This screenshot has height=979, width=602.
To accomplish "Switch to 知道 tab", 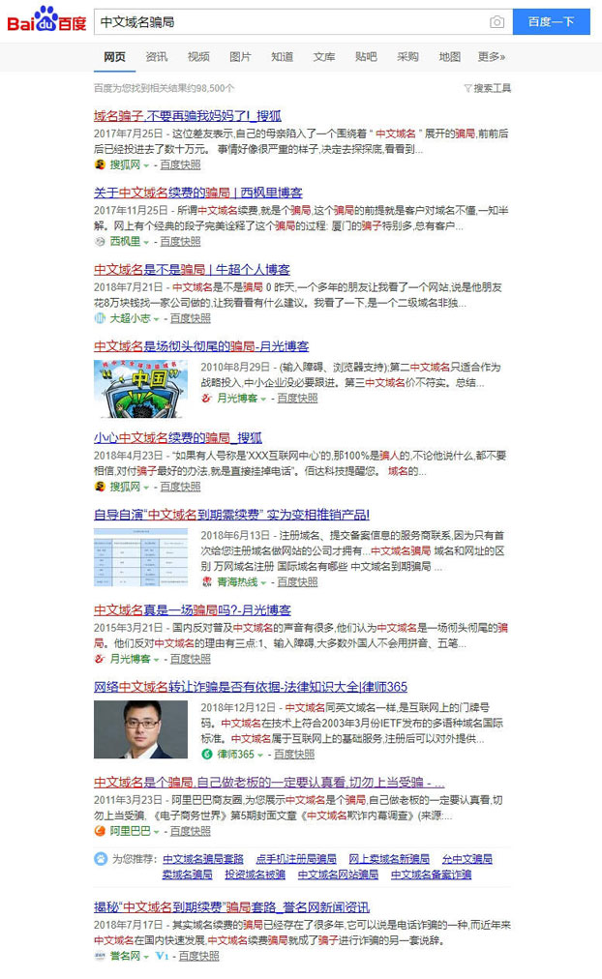I will point(283,57).
